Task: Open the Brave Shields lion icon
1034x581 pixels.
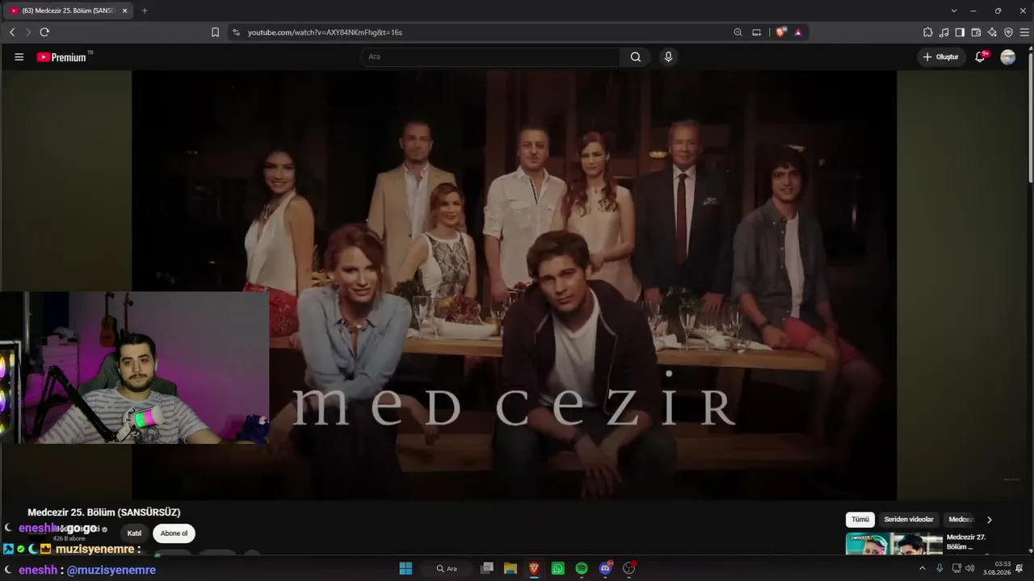Action: pos(780,32)
